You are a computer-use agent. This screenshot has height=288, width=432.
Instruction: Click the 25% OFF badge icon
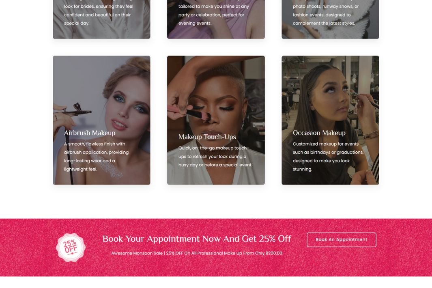[x=71, y=247]
